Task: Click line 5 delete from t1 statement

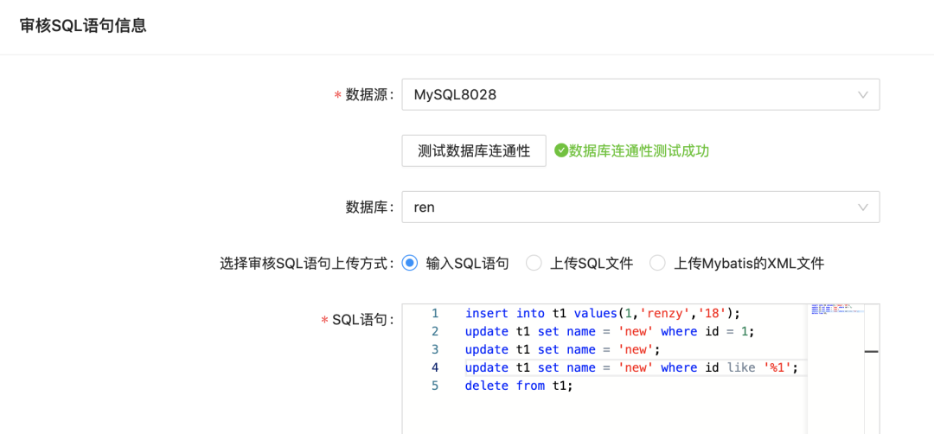Action: pos(518,386)
